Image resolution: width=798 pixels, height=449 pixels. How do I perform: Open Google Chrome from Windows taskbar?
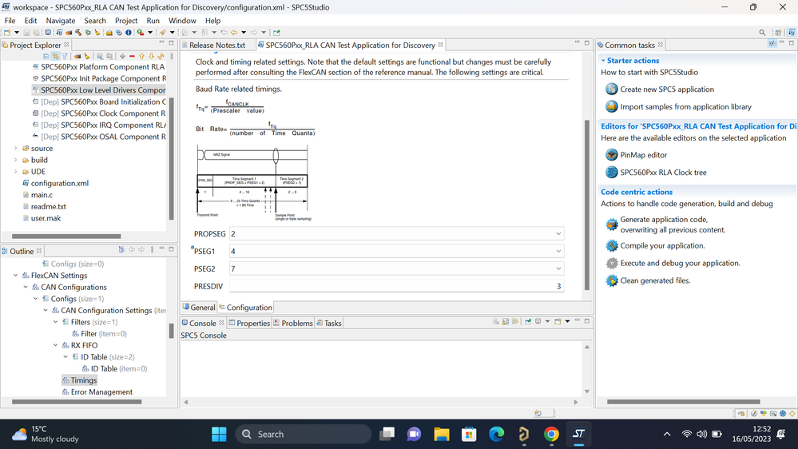coord(551,435)
